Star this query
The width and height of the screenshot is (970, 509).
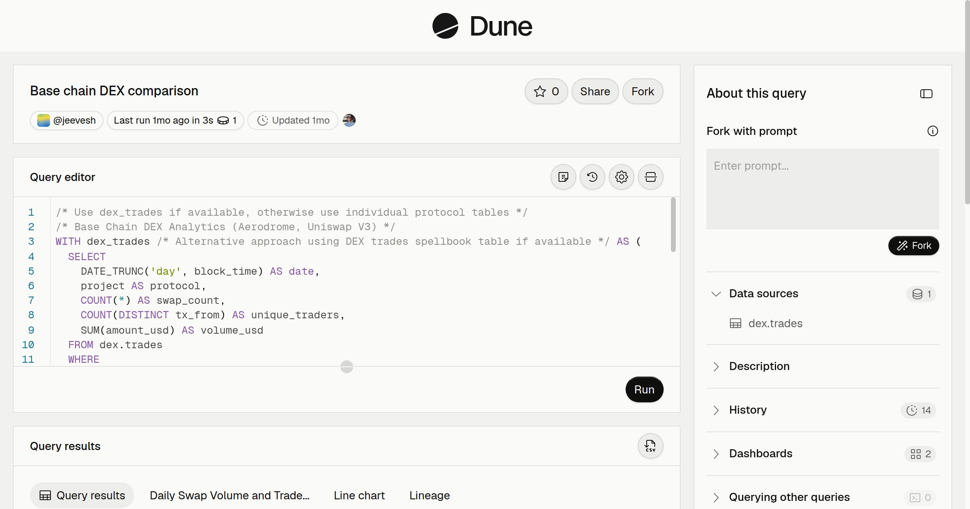click(x=546, y=91)
